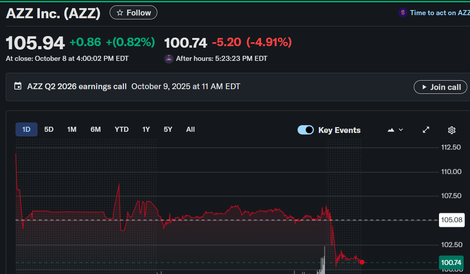Select the YTD chart range
Image resolution: width=470 pixels, height=274 pixels.
(122, 129)
